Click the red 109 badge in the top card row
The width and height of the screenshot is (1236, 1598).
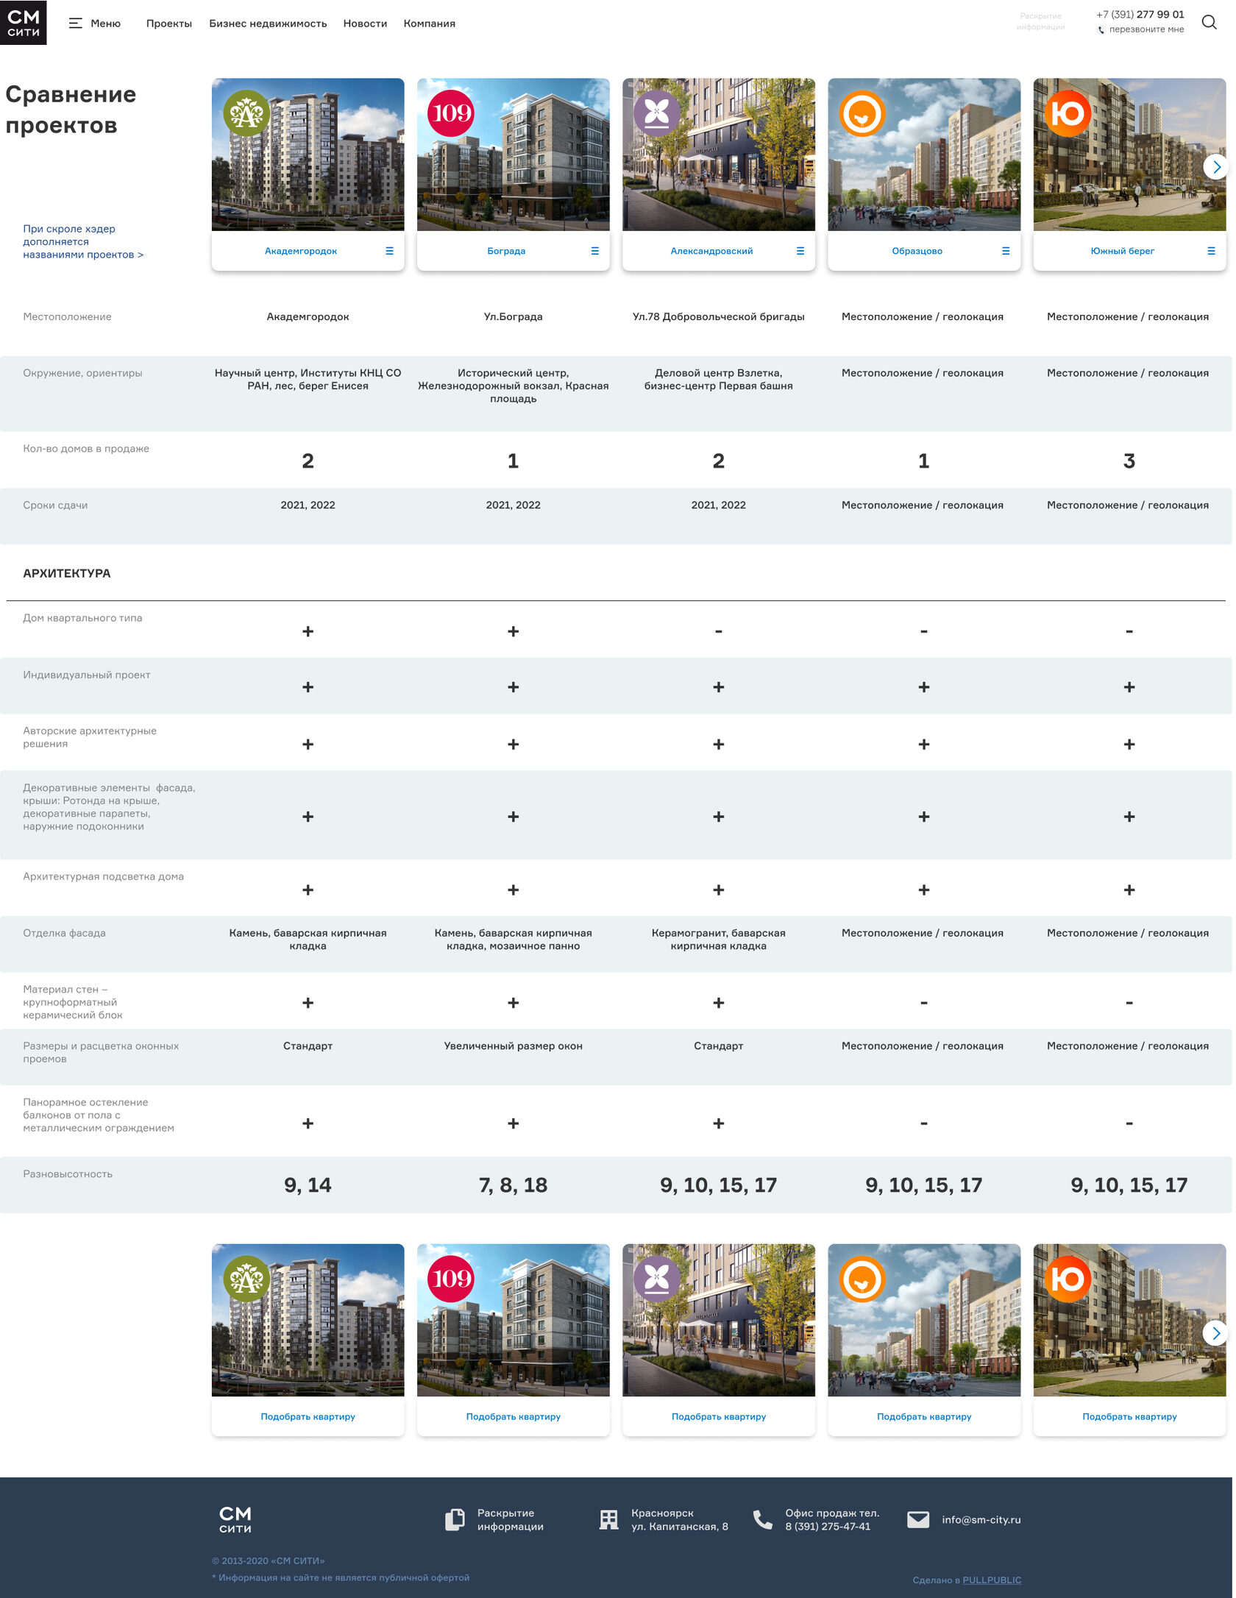pyautogui.click(x=451, y=113)
